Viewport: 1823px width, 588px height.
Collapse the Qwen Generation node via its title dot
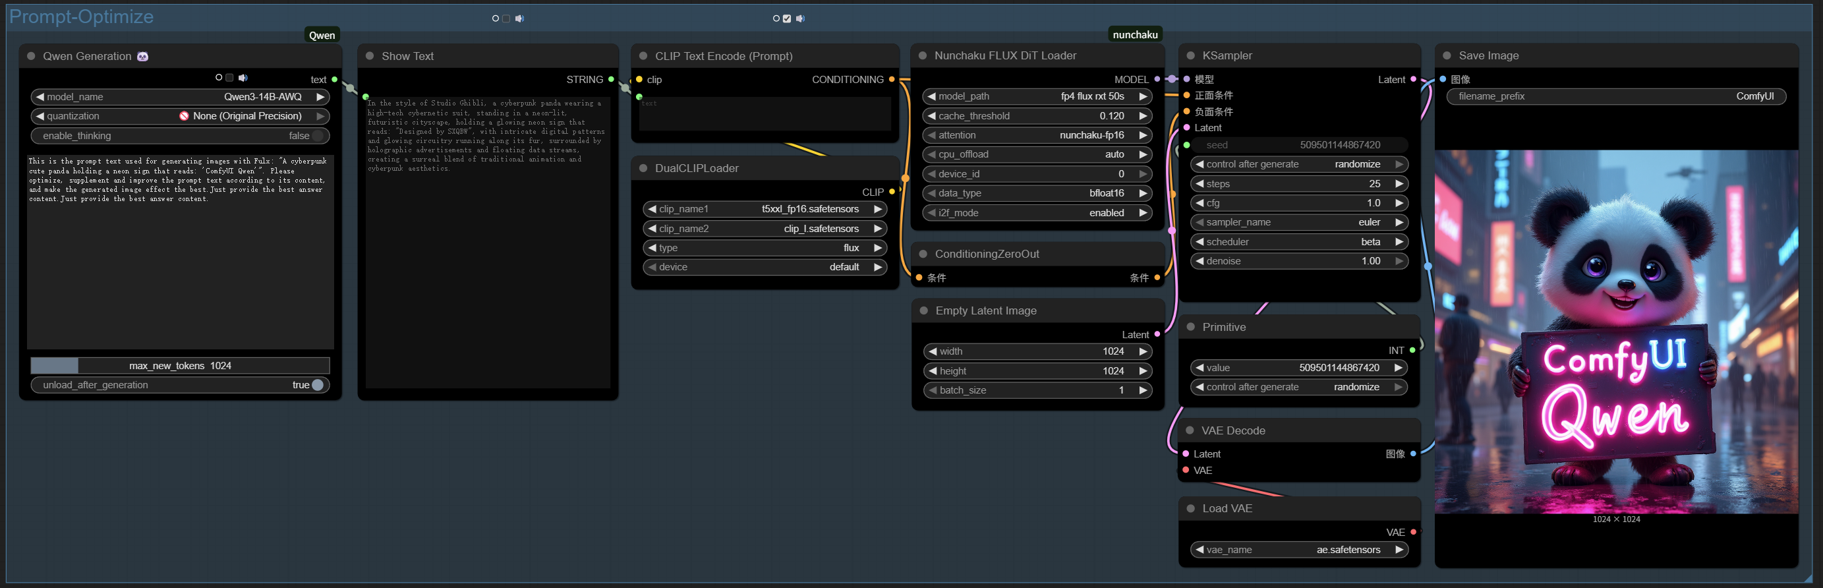[x=31, y=56]
